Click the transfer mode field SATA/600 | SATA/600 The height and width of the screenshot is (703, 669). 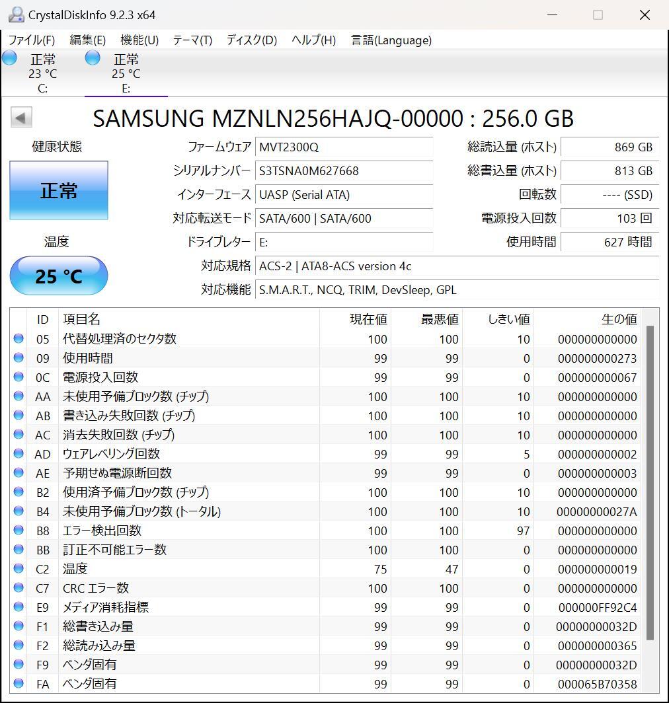[x=344, y=218]
